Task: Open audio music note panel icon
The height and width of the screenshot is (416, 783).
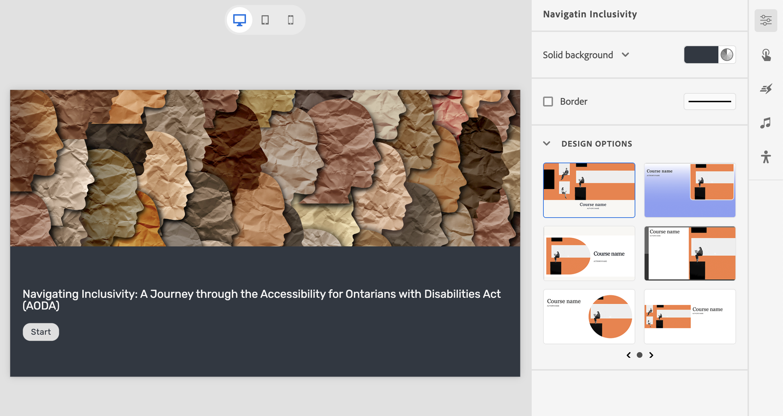Action: click(x=766, y=123)
